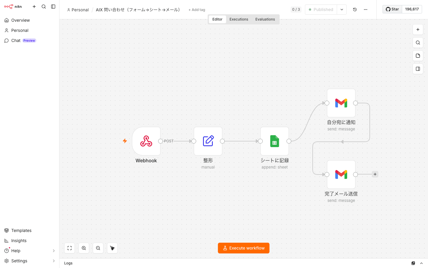Image resolution: width=428 pixels, height=268 pixels.
Task: Open workflow history
Action: click(355, 10)
